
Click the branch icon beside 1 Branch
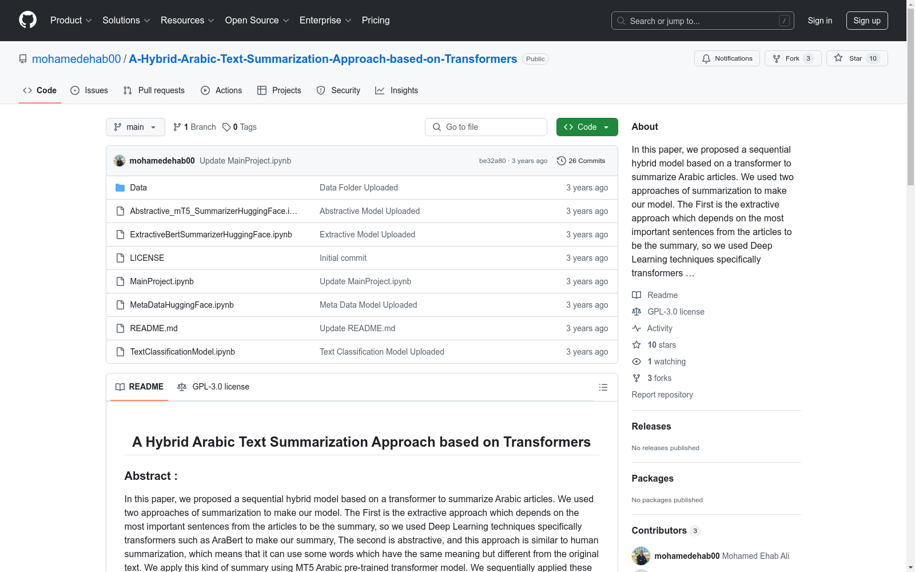177,127
